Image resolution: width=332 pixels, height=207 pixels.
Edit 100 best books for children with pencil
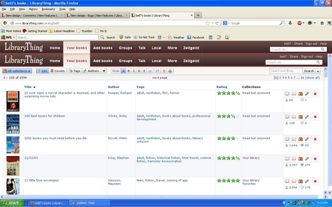pos(307,117)
